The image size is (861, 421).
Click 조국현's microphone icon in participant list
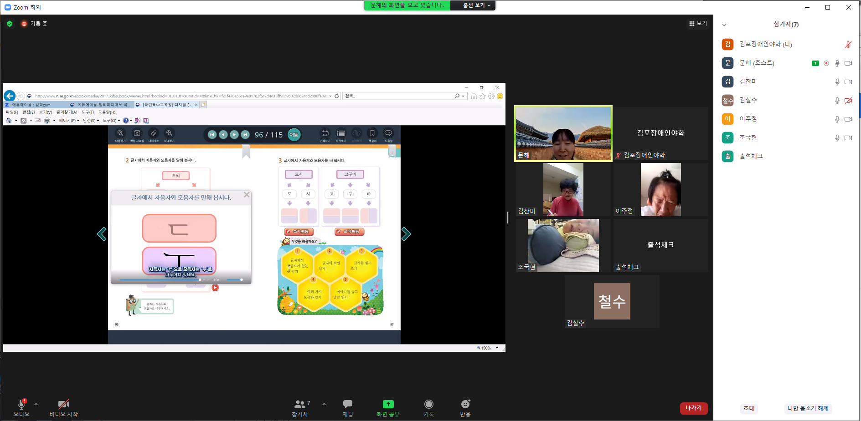pos(837,138)
